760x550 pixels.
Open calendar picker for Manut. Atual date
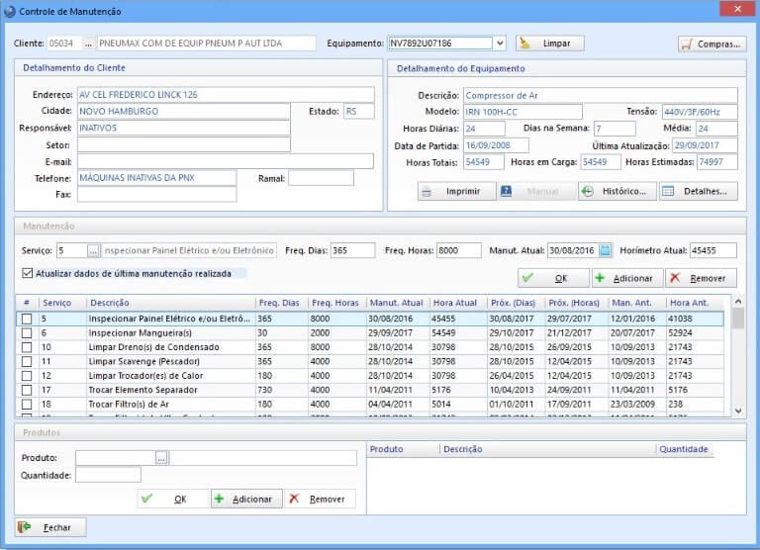pos(606,250)
